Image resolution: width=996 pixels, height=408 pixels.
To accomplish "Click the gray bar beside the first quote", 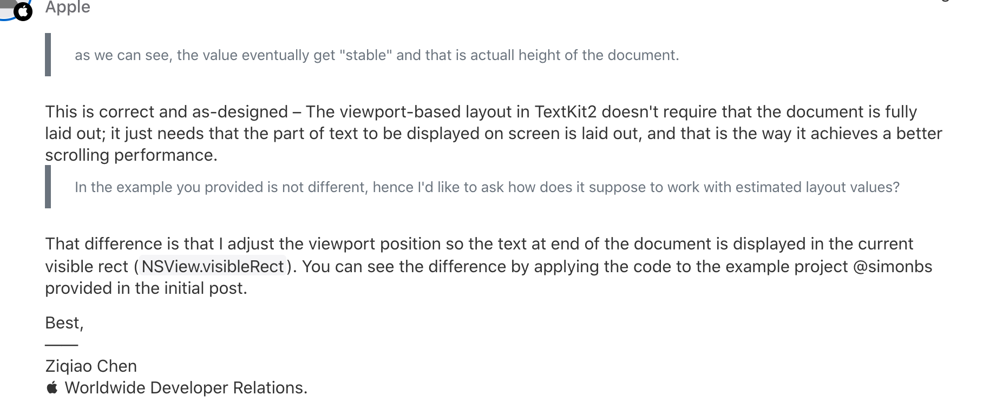I will click(48, 55).
